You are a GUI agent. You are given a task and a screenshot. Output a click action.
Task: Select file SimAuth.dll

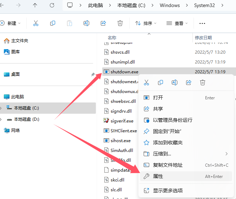point(122,151)
